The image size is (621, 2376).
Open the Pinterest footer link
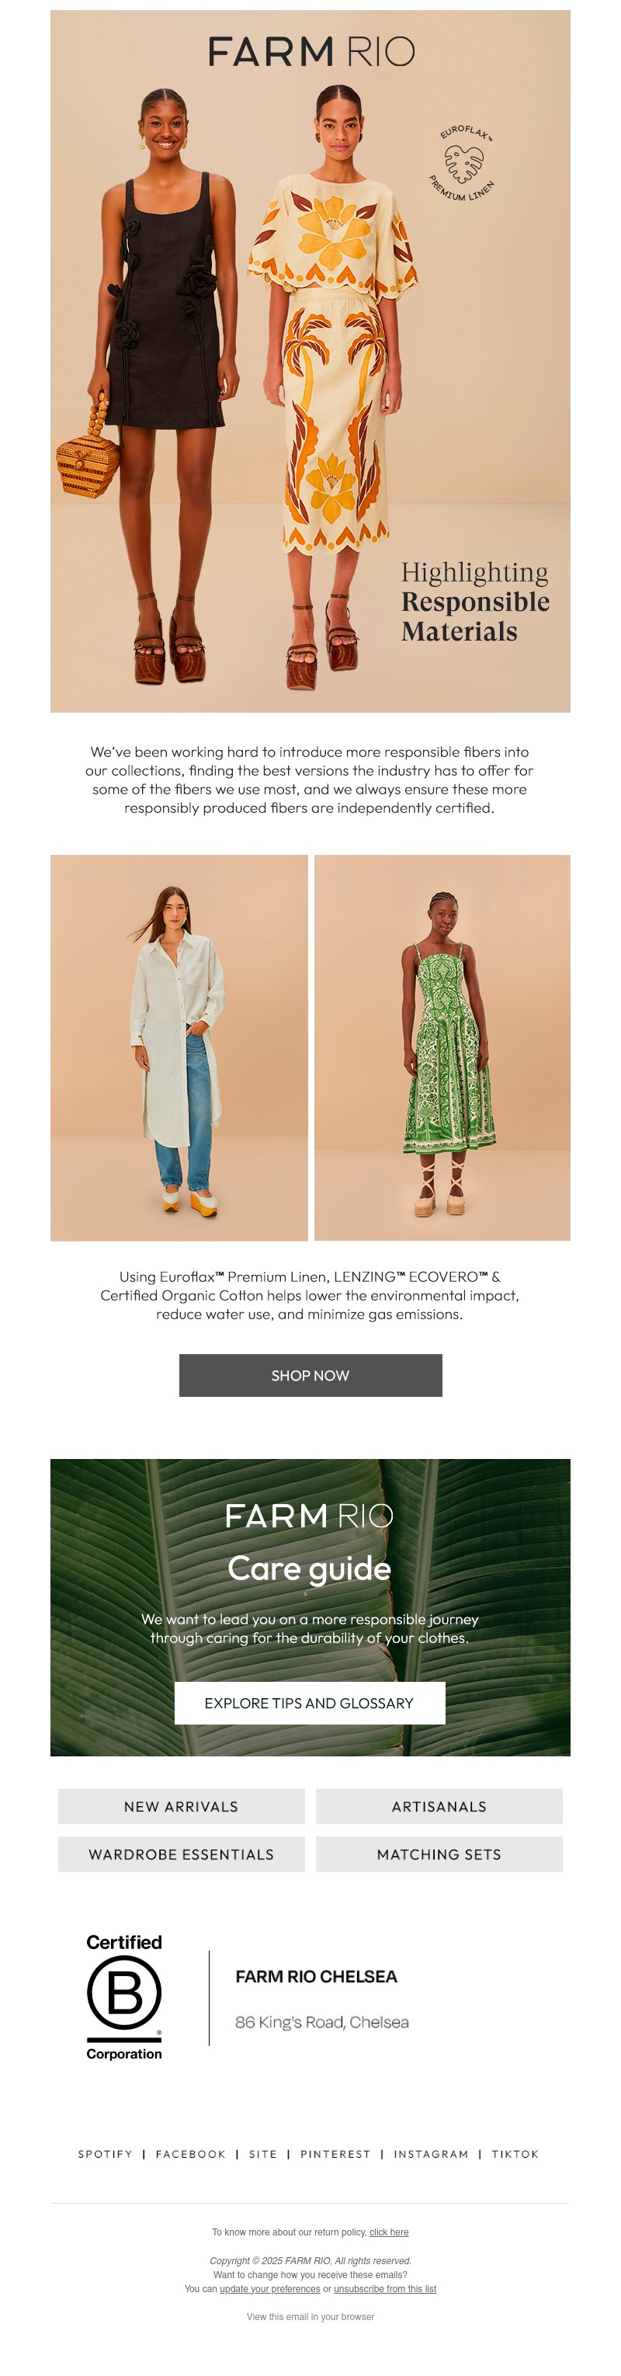(335, 2154)
